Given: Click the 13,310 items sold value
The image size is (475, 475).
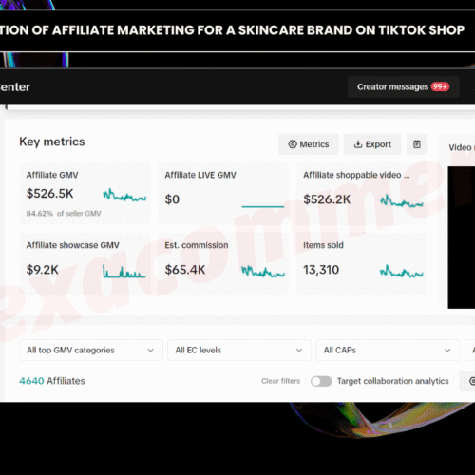Looking at the screenshot, I should (321, 270).
